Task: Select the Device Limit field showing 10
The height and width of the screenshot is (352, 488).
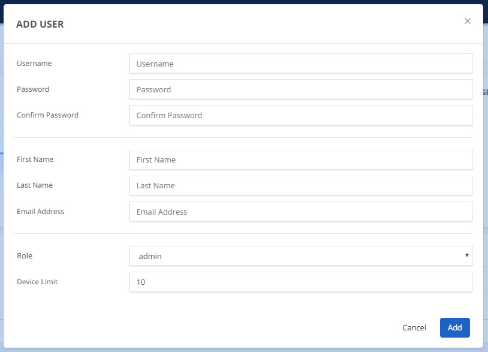Action: [x=300, y=282]
